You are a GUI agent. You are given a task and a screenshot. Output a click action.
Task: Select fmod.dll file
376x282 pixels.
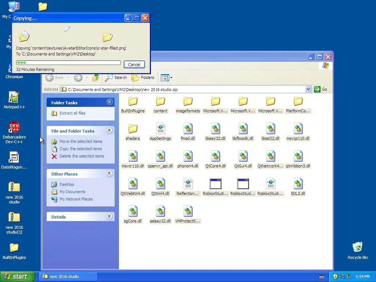[x=188, y=132]
